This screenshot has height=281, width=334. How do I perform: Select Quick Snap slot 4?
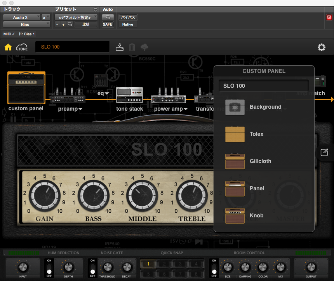click(x=196, y=264)
